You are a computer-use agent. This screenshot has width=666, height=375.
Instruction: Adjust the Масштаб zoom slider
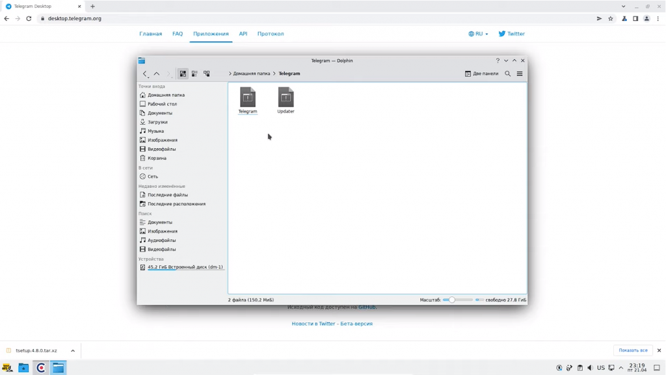(x=457, y=300)
